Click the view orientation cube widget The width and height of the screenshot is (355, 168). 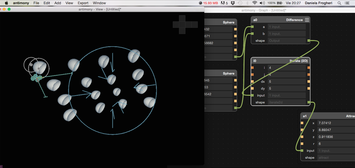(x=185, y=24)
